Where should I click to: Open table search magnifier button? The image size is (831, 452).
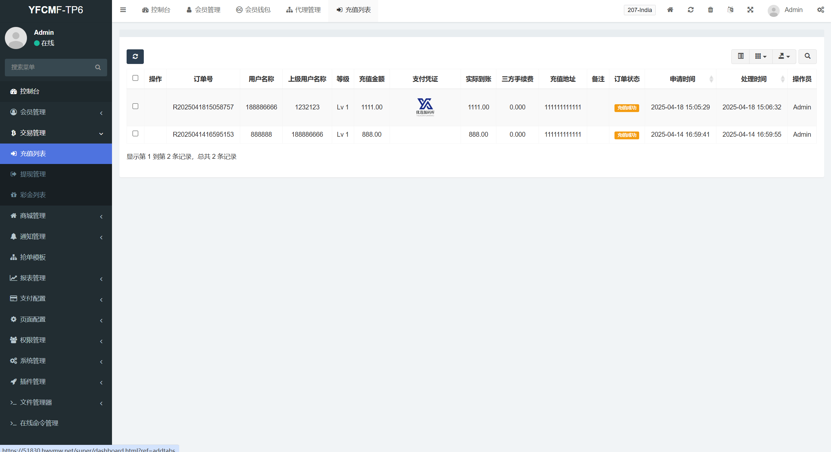coord(807,56)
